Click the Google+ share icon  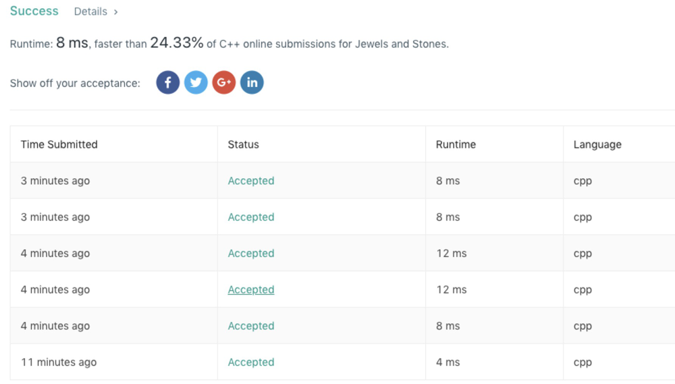(223, 83)
